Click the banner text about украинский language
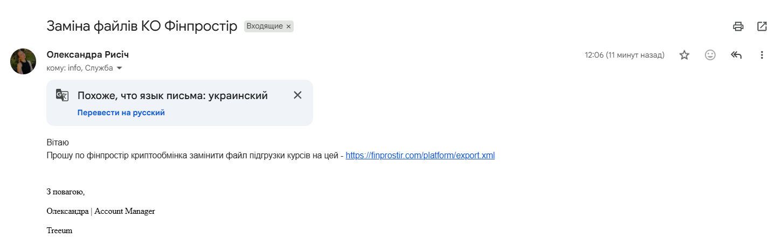Image resolution: width=769 pixels, height=252 pixels. 172,96
